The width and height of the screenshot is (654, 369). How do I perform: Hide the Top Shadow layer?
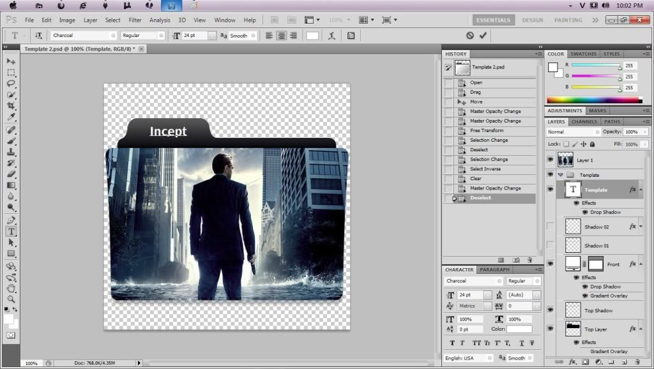click(550, 310)
